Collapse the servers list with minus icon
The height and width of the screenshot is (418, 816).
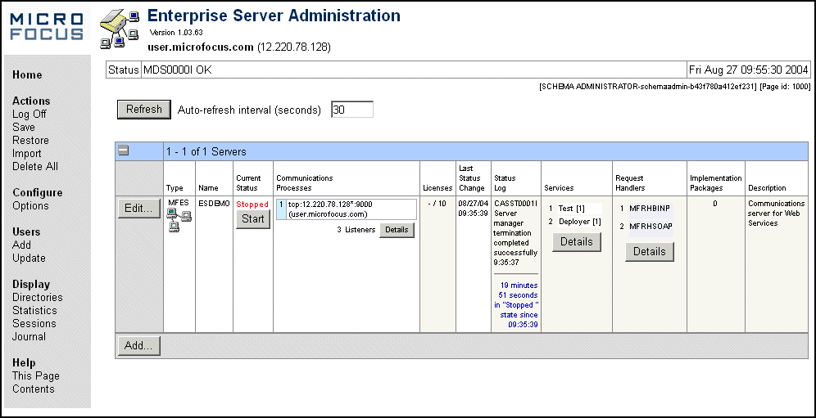click(124, 151)
